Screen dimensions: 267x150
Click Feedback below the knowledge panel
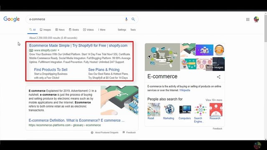217,129
